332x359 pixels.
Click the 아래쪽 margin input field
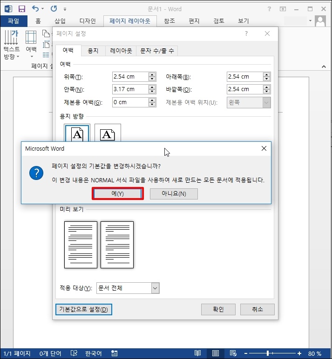[x=245, y=77]
